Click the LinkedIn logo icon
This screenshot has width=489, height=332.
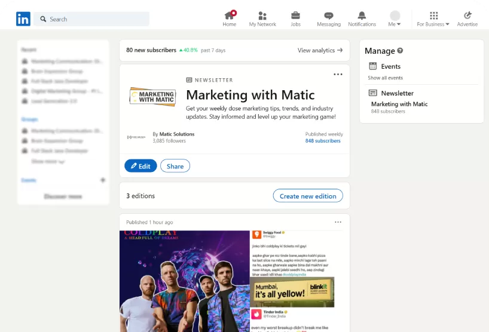23,19
